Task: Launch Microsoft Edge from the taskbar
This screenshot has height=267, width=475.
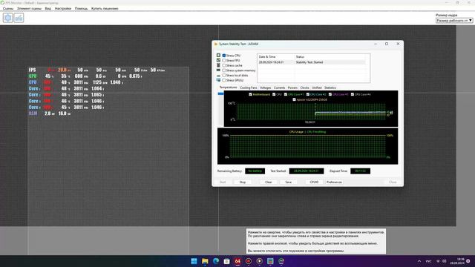Action: [x=216, y=261]
